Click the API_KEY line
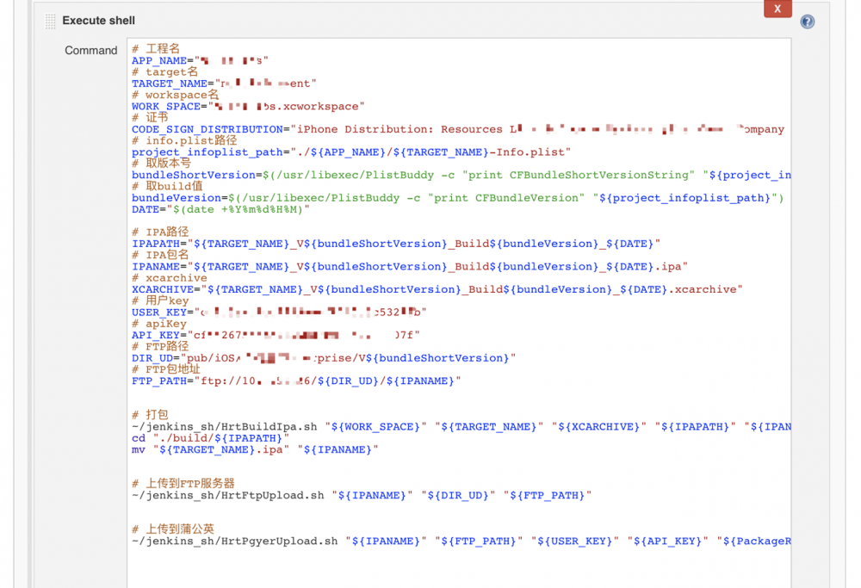The height and width of the screenshot is (588, 861). (x=276, y=336)
